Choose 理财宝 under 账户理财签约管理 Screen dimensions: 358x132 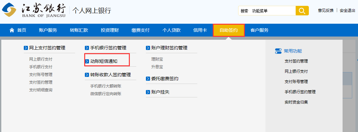pyautogui.click(x=157, y=59)
